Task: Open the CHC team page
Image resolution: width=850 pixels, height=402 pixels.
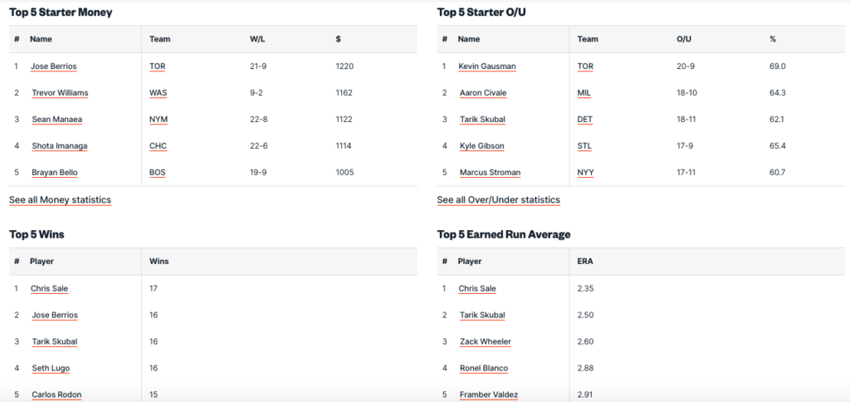Action: coord(159,146)
